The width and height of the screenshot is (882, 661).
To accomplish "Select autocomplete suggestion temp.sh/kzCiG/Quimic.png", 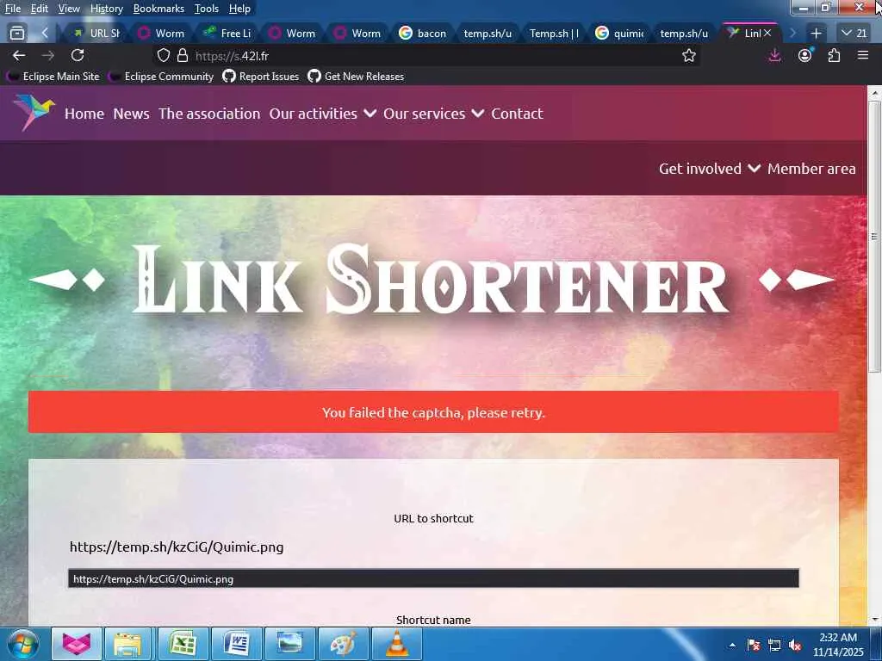I will click(433, 578).
